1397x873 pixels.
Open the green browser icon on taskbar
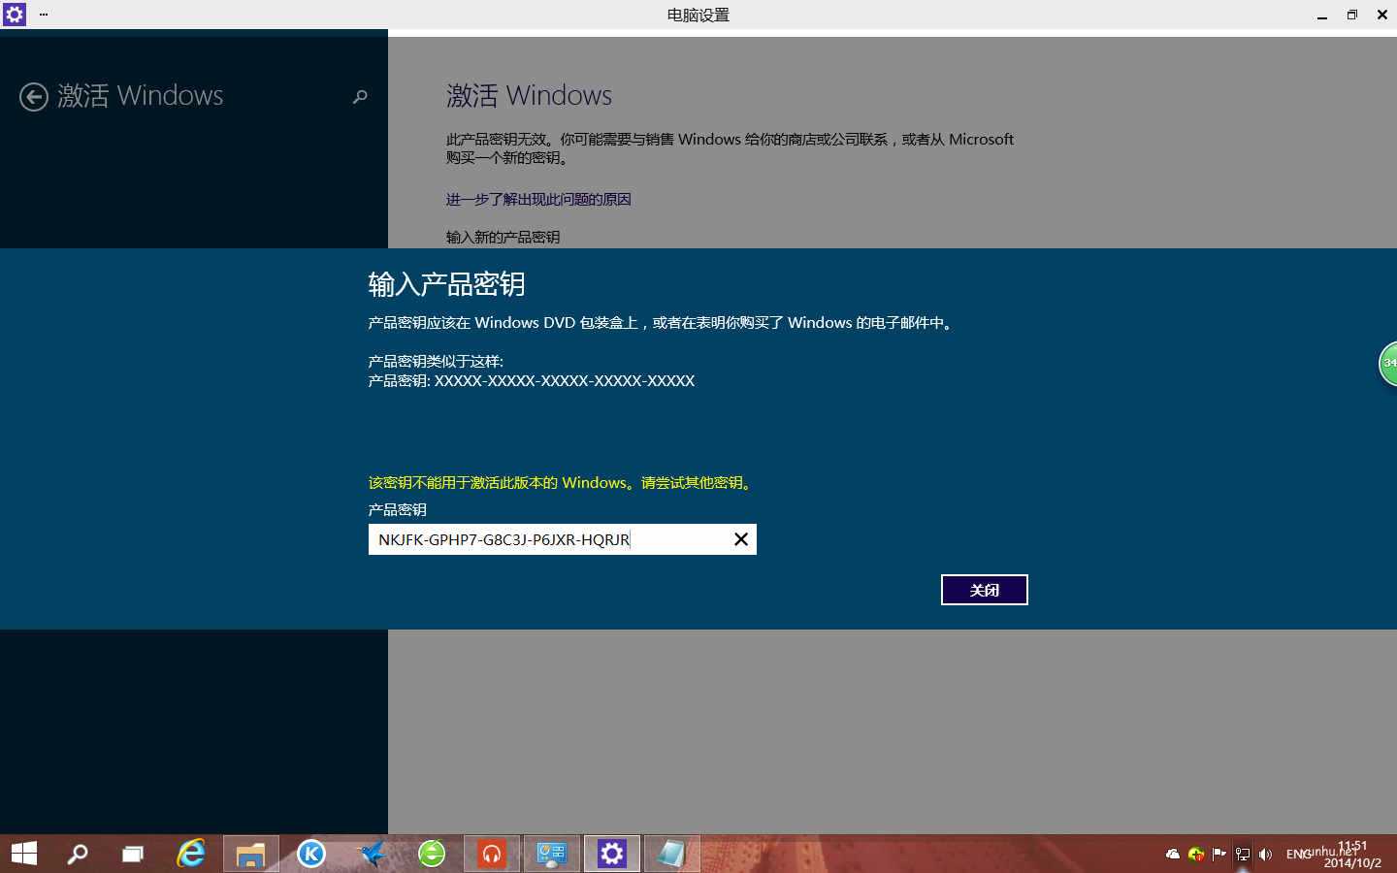pyautogui.click(x=431, y=854)
